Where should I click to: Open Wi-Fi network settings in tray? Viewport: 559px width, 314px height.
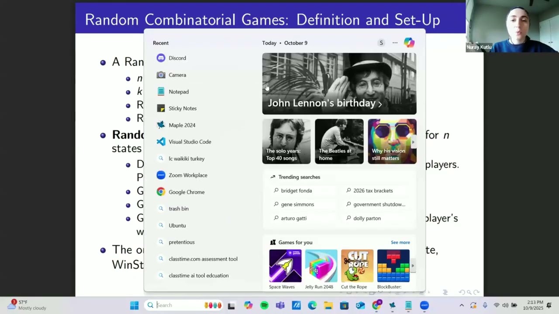coord(497,305)
